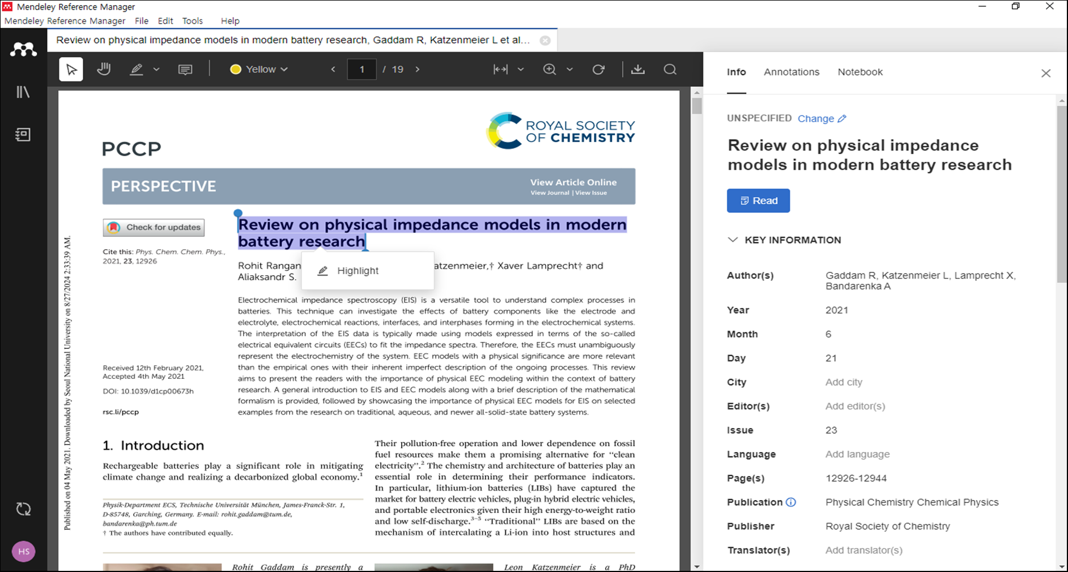
Task: Click the fit-to-width icon
Action: [500, 69]
